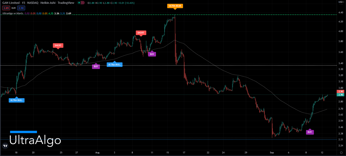The height and width of the screenshot is (156, 346).
Task: Click the 2.24 price axis label
Action: point(341,145)
